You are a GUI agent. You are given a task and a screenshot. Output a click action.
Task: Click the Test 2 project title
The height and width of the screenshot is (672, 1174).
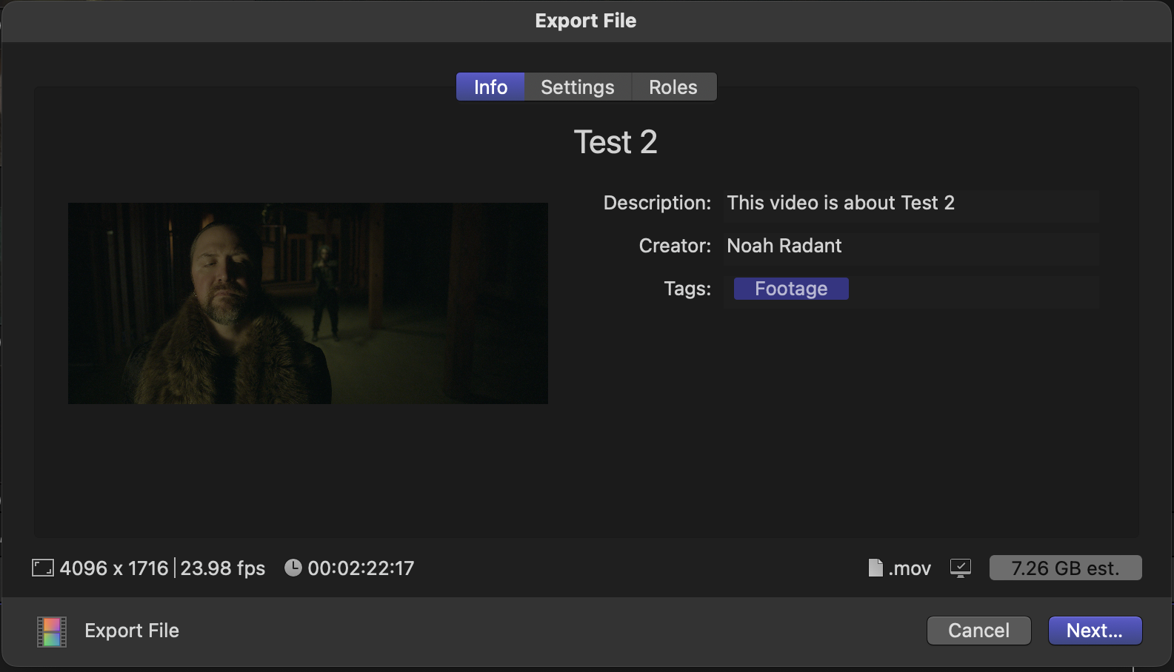tap(616, 142)
